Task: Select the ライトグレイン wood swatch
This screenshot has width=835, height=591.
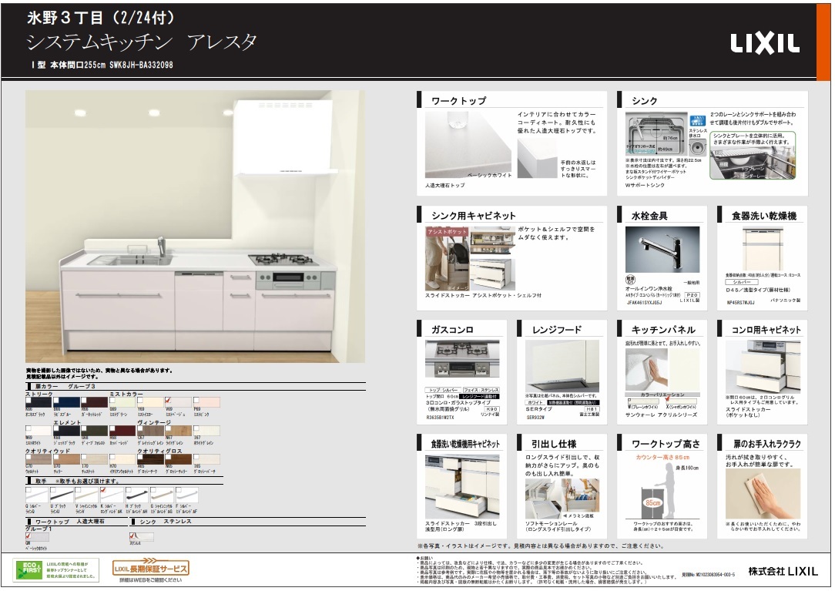Action: pyautogui.click(x=179, y=431)
